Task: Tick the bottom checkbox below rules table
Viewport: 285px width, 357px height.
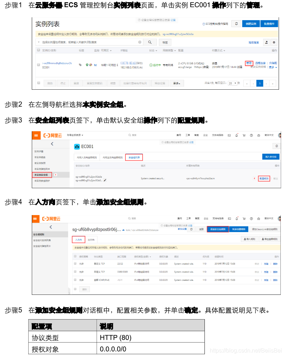Action: (75, 289)
